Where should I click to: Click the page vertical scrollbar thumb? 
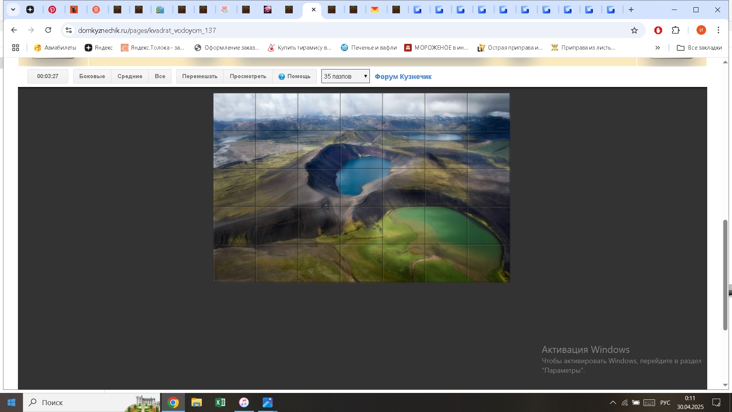click(725, 275)
